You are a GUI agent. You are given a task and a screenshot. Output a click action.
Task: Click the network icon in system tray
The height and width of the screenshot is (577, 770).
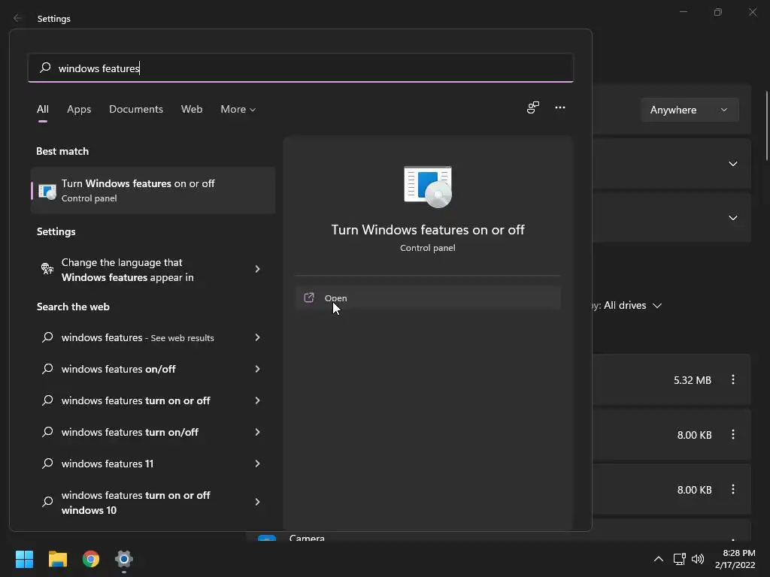679,559
